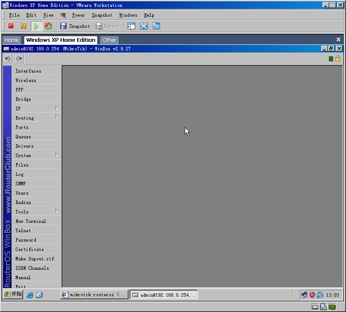346x312 pixels.
Task: Click the orange suspend VM icon
Action: [x=23, y=26]
